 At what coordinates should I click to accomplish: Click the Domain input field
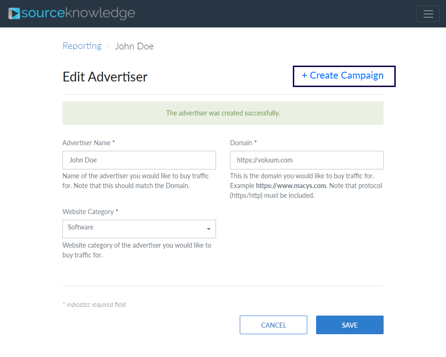click(x=306, y=160)
